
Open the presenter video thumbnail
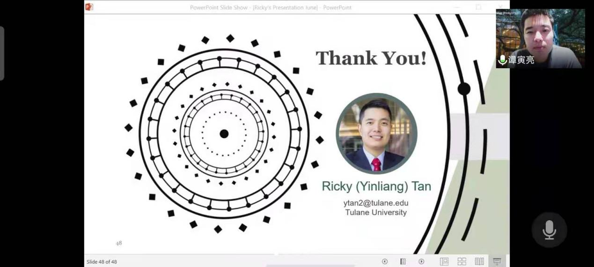tap(540, 37)
